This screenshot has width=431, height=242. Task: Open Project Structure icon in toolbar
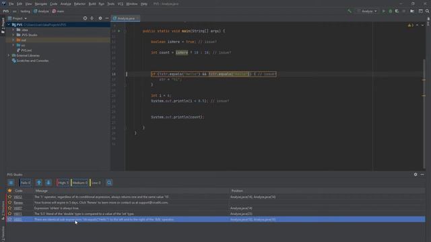pyautogui.click(x=412, y=11)
